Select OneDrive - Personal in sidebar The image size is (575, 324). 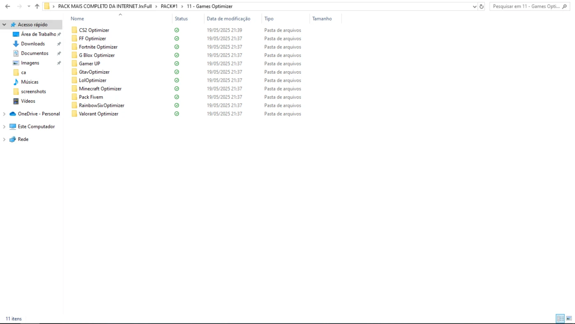coord(39,114)
